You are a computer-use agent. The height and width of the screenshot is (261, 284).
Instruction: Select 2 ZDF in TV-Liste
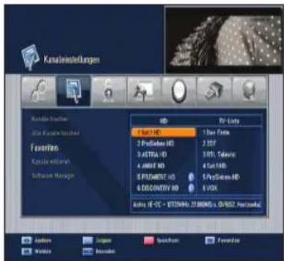click(x=229, y=143)
